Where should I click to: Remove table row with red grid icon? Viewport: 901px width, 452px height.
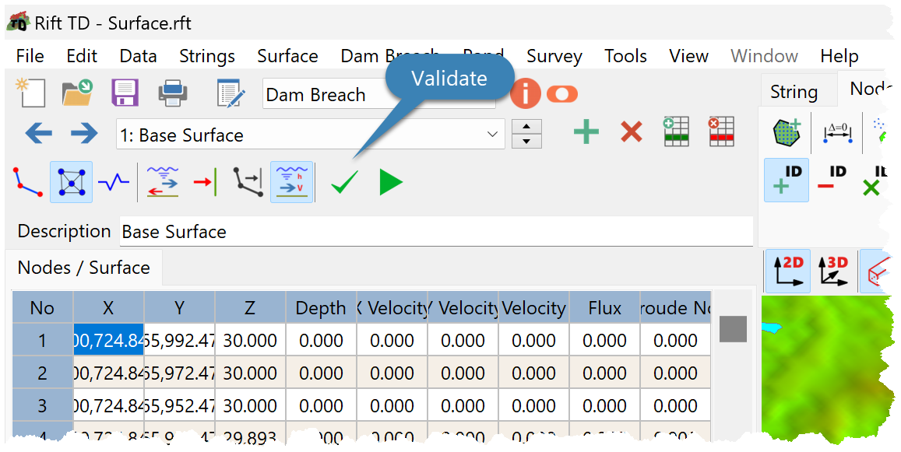[720, 131]
